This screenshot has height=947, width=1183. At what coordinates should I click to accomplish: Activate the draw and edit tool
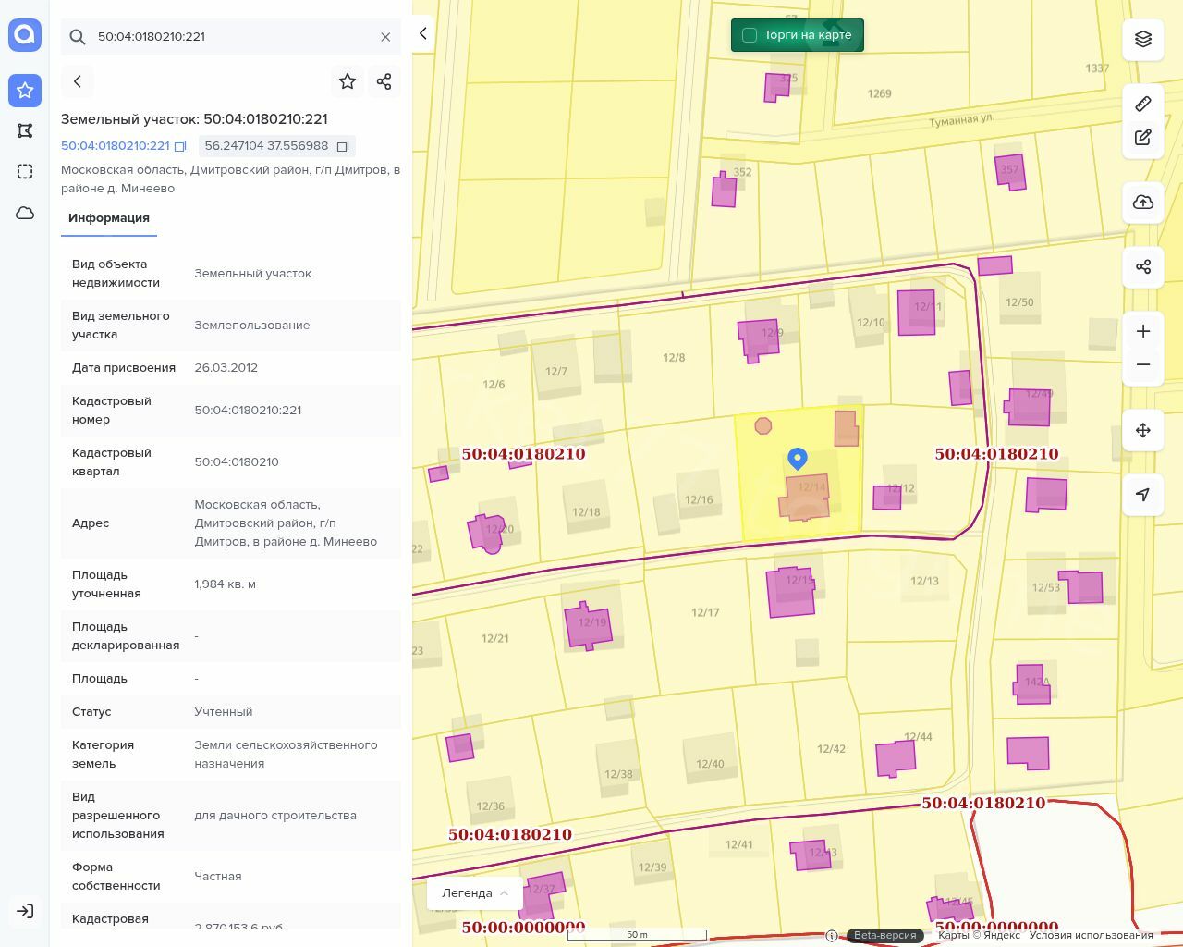point(1143,138)
